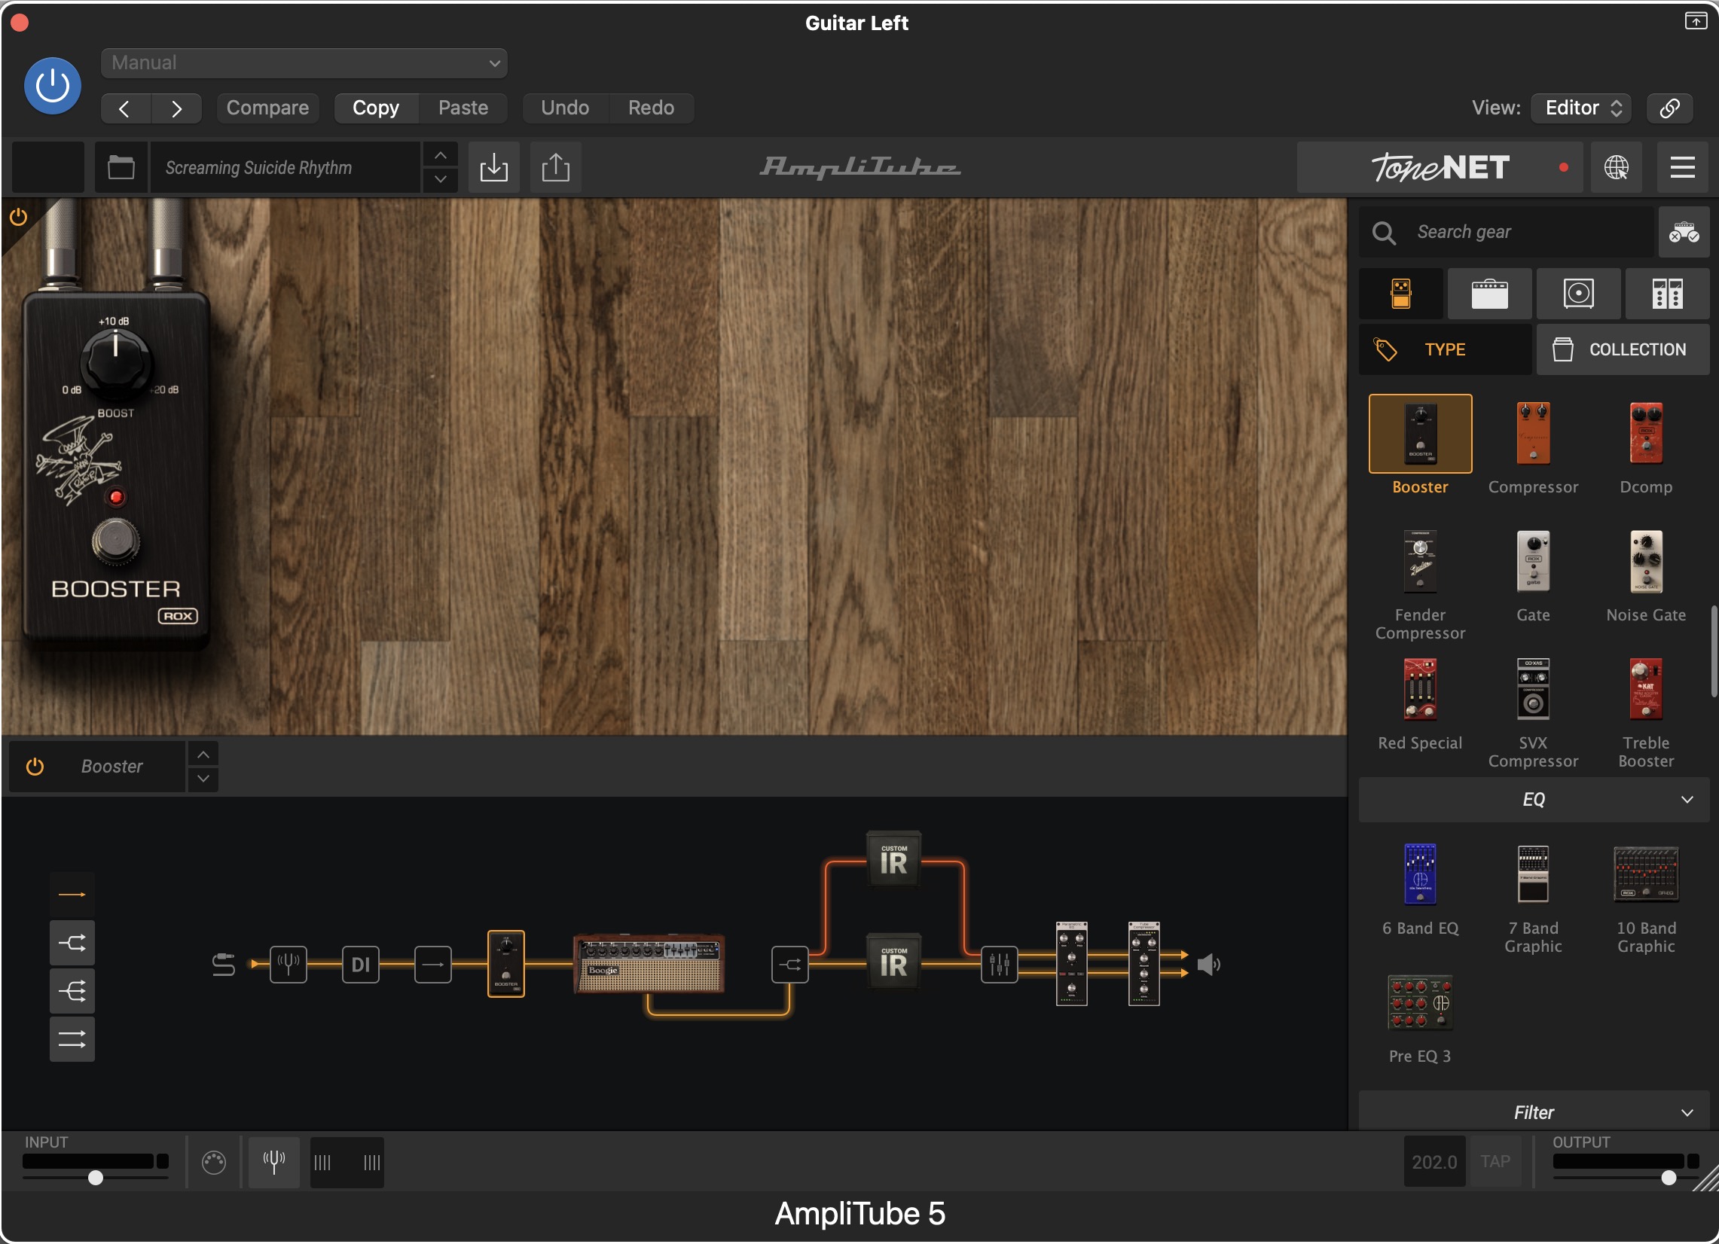Viewport: 1719px width, 1244px height.
Task: Click the Copy button
Action: (x=376, y=108)
